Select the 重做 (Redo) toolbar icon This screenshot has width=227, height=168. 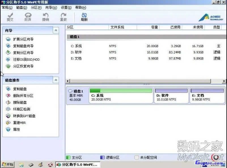(64, 17)
